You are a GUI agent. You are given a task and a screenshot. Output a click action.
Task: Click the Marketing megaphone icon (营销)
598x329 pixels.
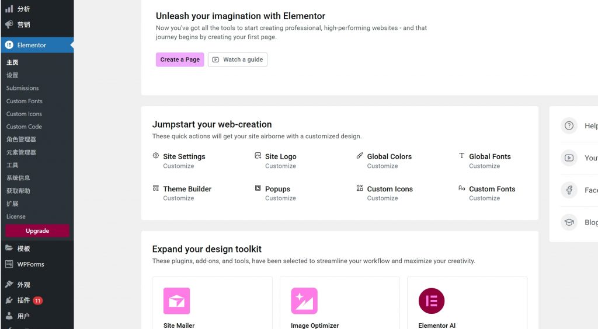click(x=9, y=24)
